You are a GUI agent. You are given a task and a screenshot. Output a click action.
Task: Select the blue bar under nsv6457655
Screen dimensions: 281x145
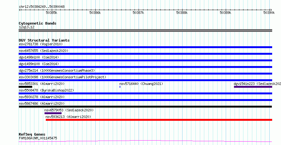(x=145, y=54)
